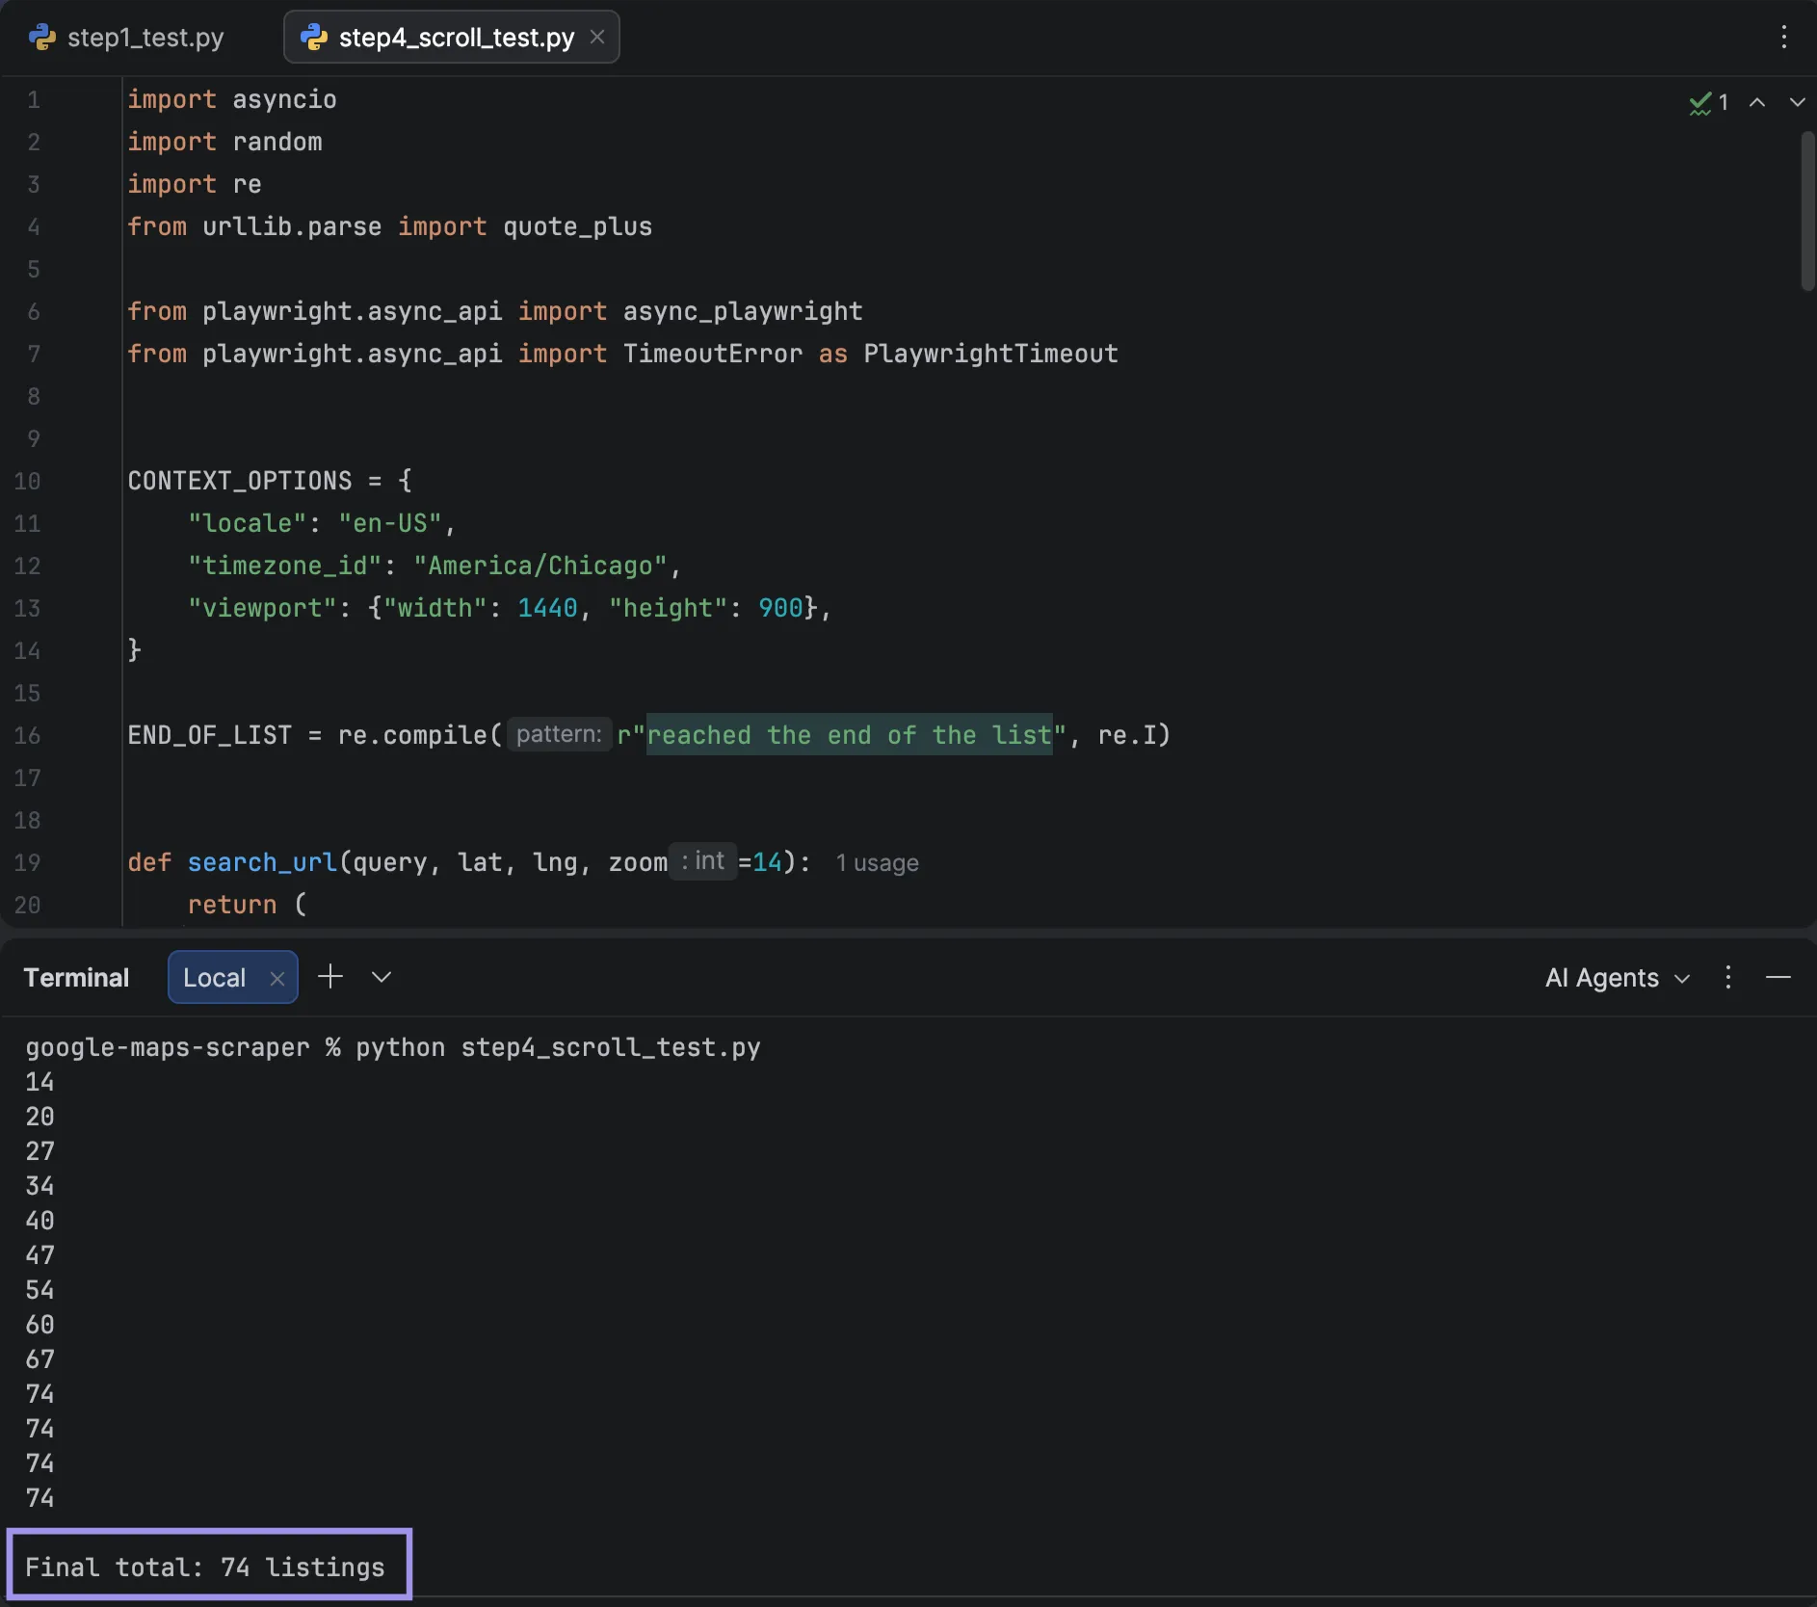The width and height of the screenshot is (1817, 1607).
Task: Go to next highlighted problem arrow
Action: [1797, 102]
